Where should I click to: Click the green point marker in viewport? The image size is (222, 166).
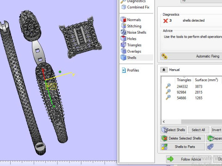click(60, 72)
